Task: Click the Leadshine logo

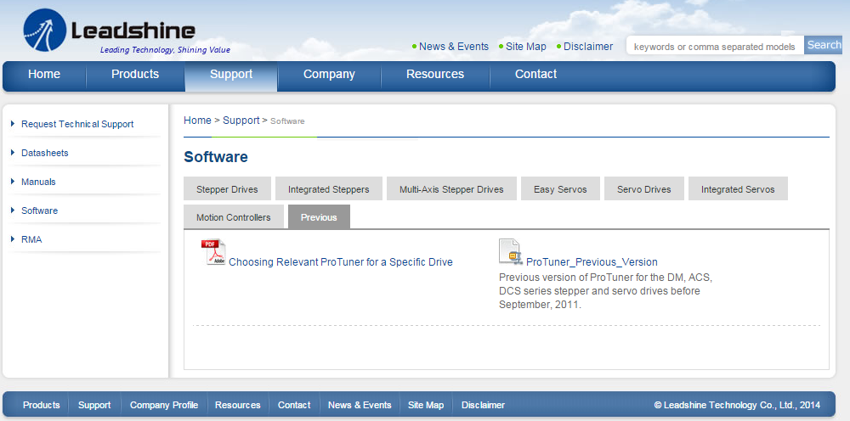Action: click(109, 31)
